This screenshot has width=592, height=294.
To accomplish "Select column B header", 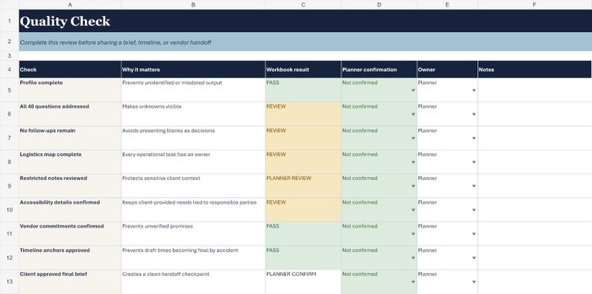I will (x=193, y=4).
